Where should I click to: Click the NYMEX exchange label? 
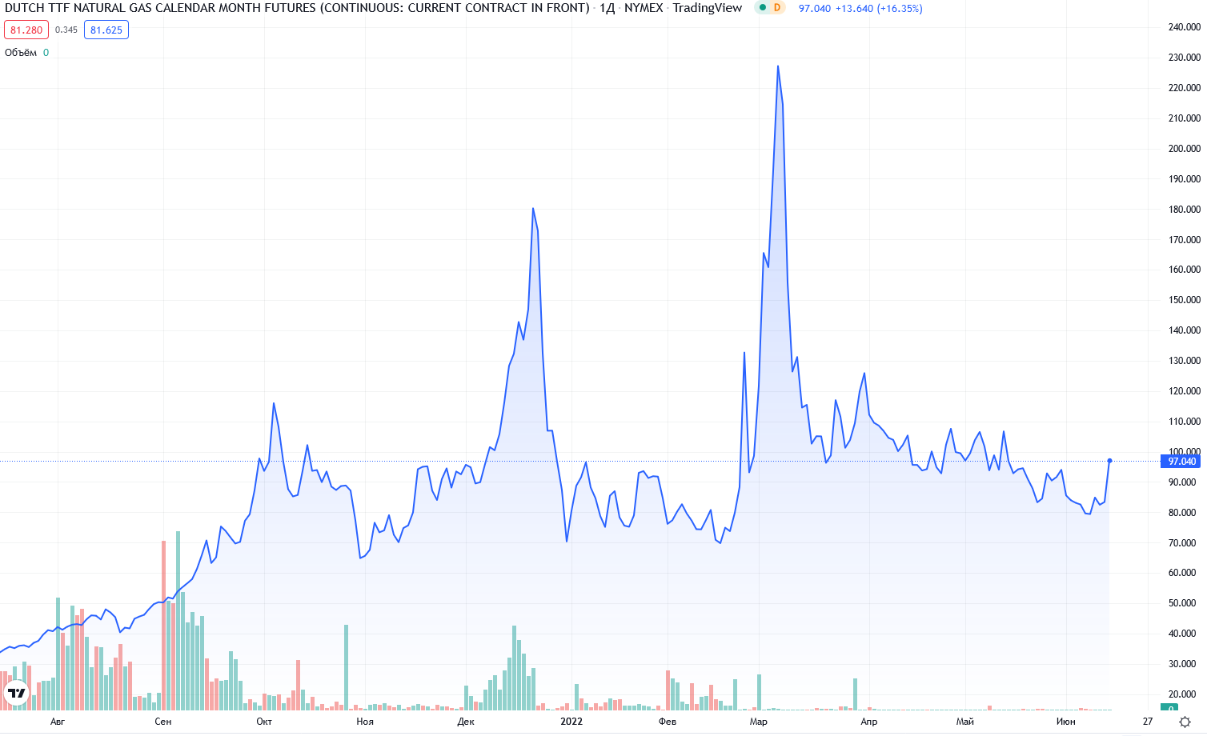click(x=644, y=8)
